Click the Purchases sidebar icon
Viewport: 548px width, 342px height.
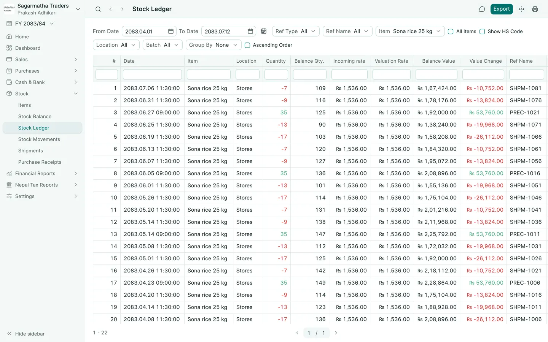(9, 71)
